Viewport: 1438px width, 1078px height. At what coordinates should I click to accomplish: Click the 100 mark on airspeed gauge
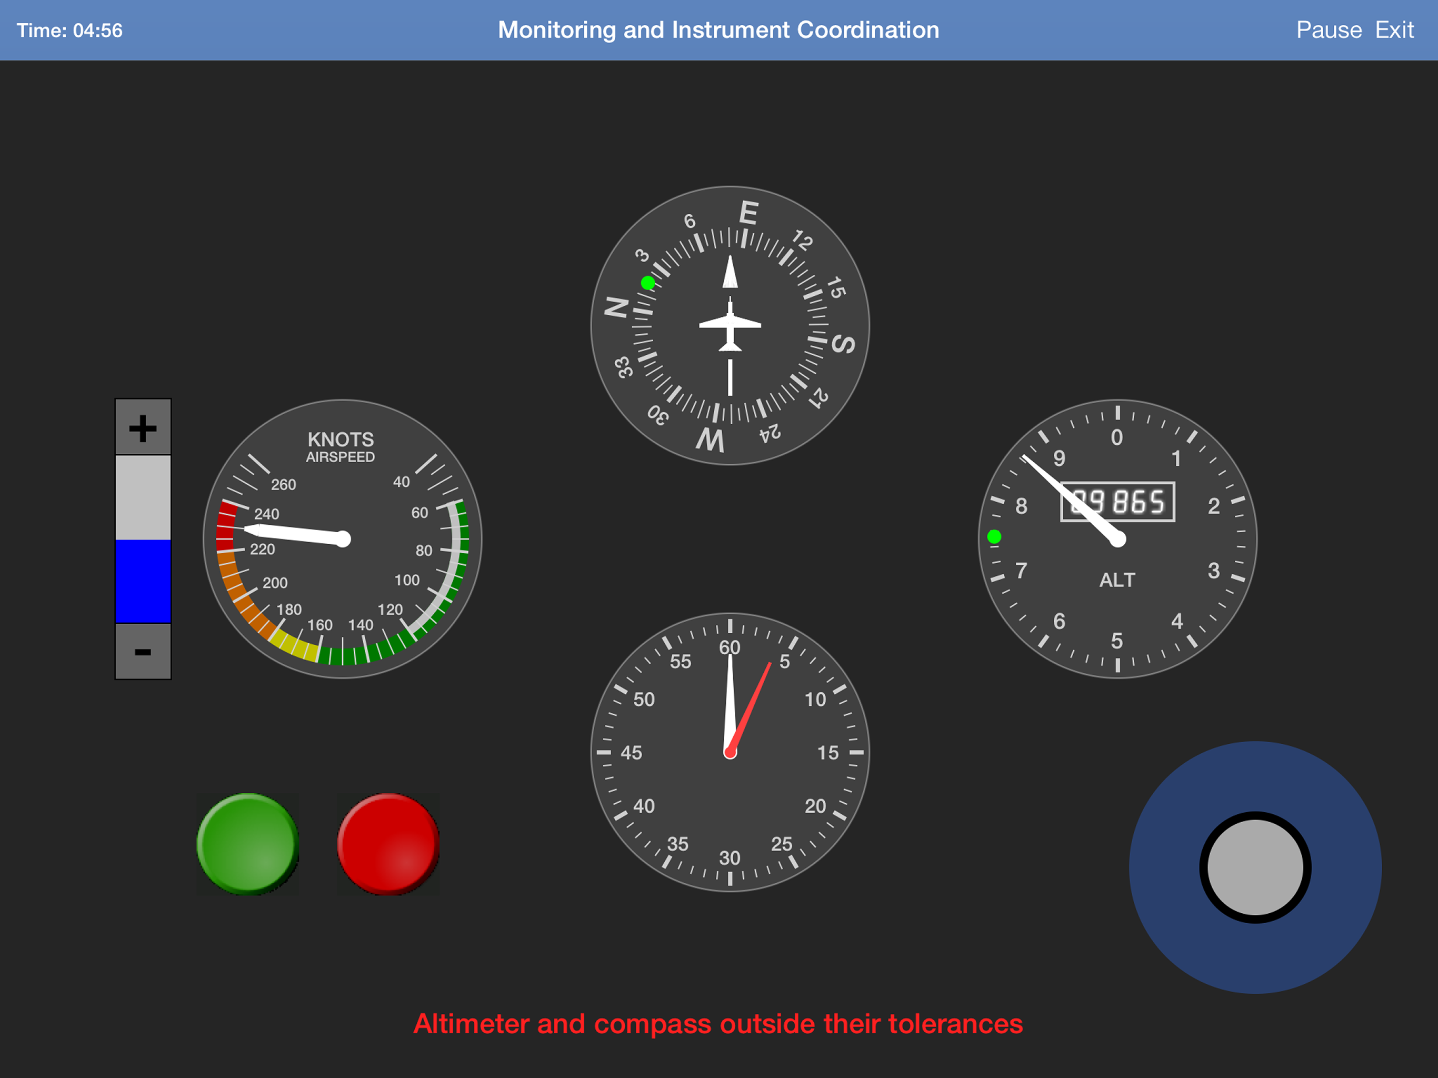point(407,580)
